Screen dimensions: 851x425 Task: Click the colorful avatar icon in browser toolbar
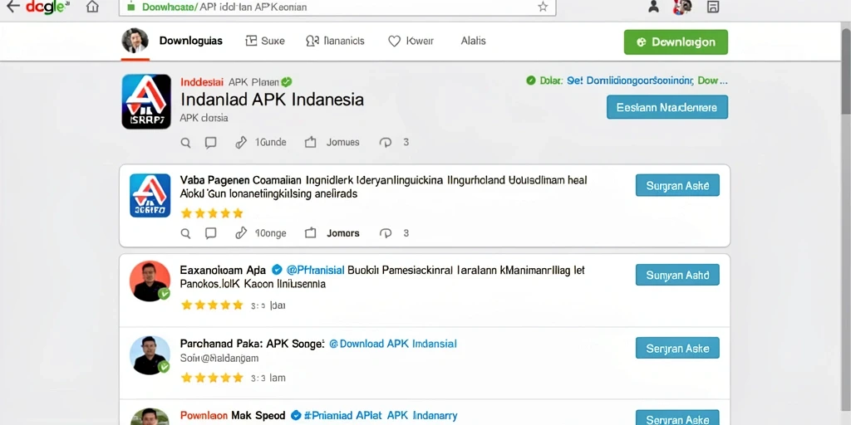point(682,7)
